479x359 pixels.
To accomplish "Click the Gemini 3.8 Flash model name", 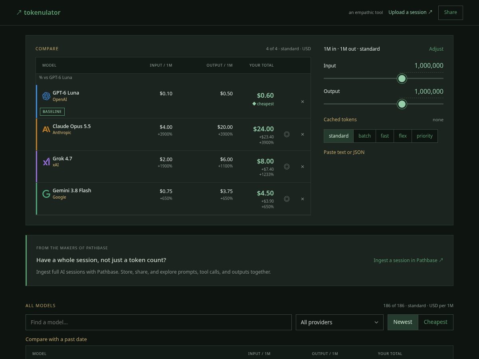I will pyautogui.click(x=72, y=191).
